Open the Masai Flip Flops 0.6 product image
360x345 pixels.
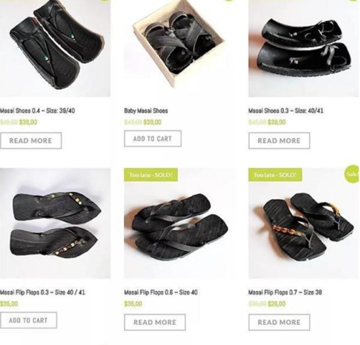click(x=180, y=223)
